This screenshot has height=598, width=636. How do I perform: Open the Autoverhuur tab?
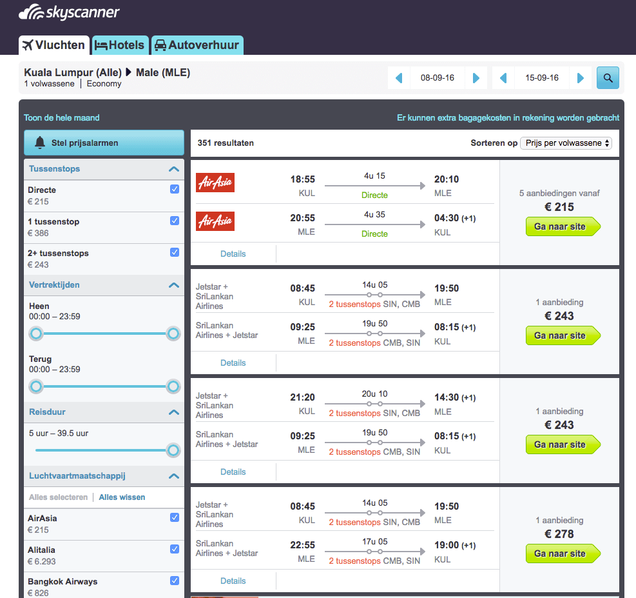(x=197, y=45)
